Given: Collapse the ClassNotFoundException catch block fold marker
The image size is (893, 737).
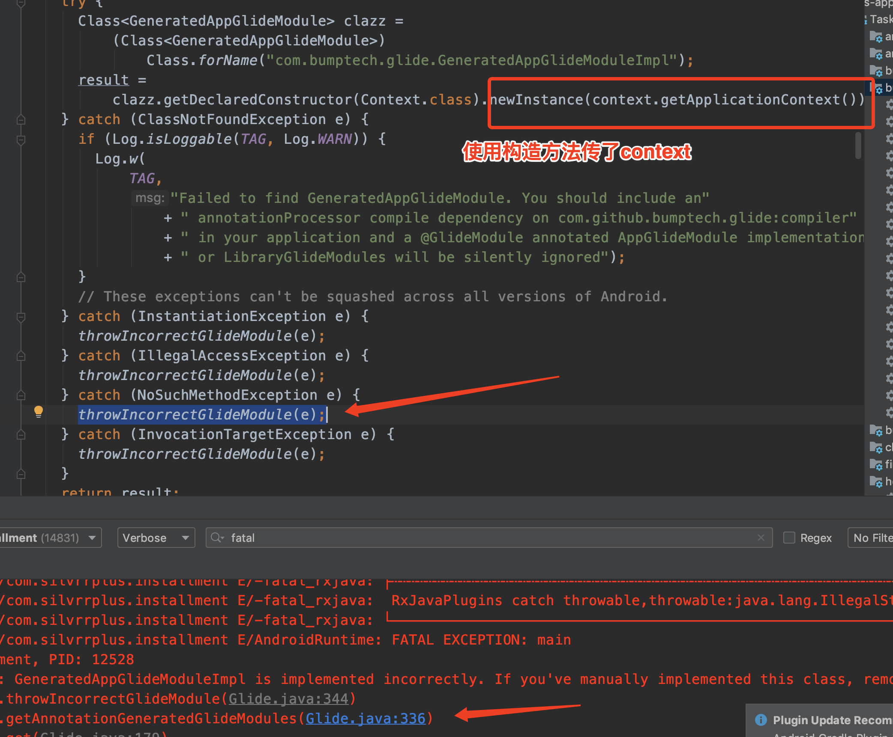Looking at the screenshot, I should click(x=20, y=119).
